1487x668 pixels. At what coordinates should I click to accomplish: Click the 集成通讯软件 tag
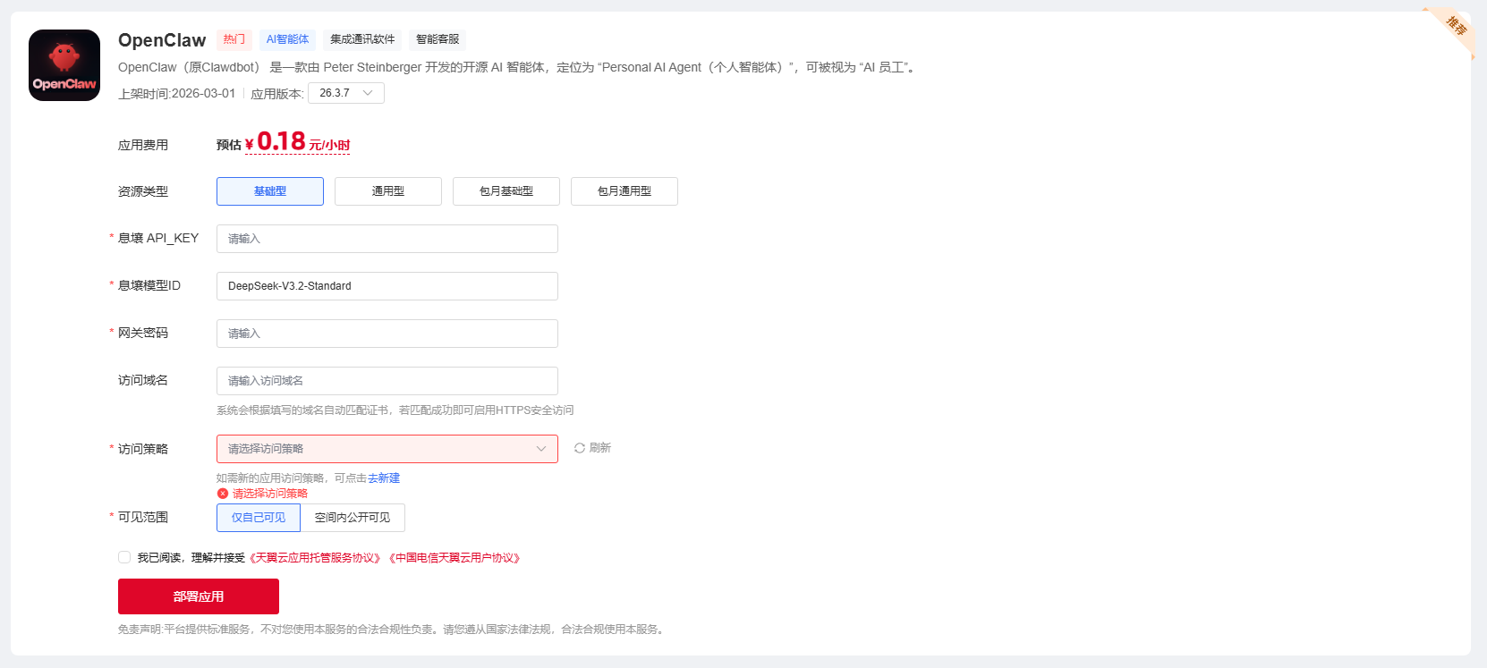click(362, 39)
